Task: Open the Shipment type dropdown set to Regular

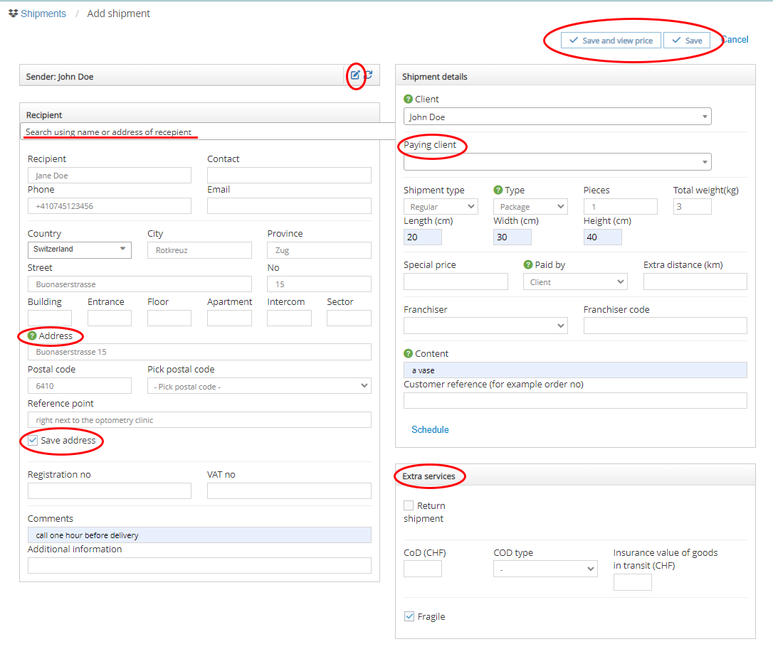Action: tap(441, 207)
